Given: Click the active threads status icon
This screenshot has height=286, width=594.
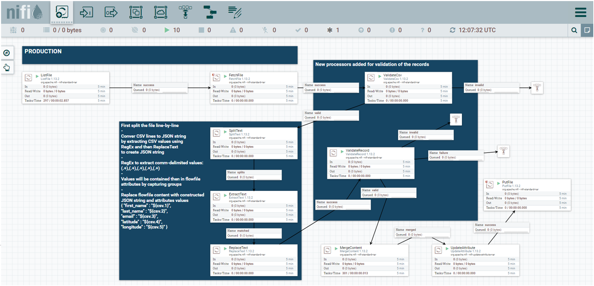Looking at the screenshot, I should tap(13, 30).
